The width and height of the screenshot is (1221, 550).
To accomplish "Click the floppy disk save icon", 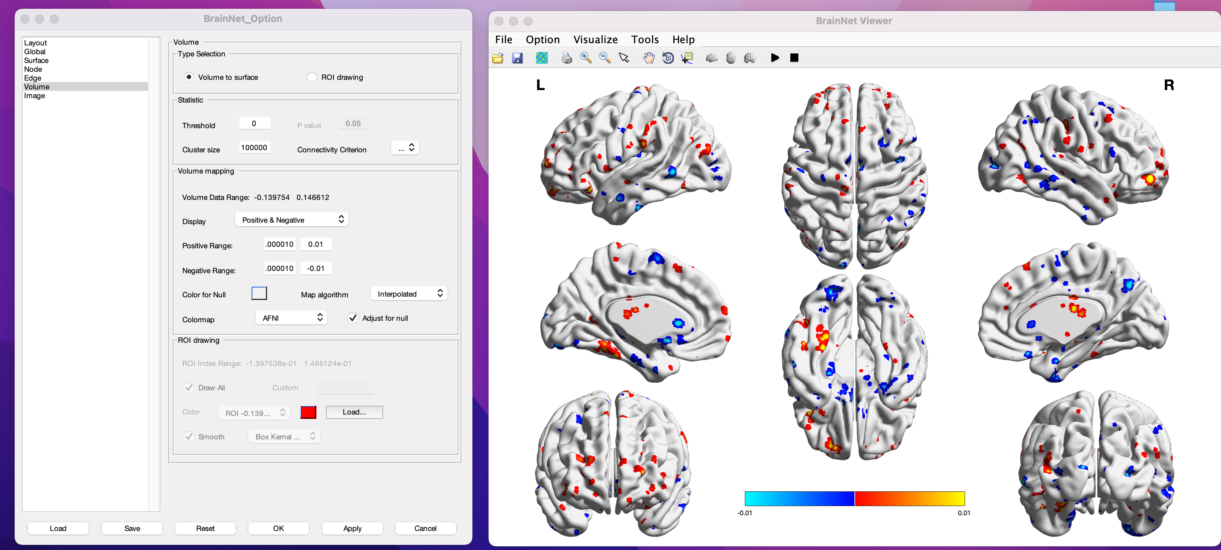I will click(x=517, y=58).
